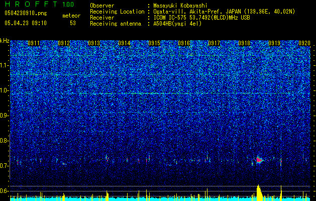Click the Receiving Location value text
This screenshot has width=316, height=201.
coord(224,12)
